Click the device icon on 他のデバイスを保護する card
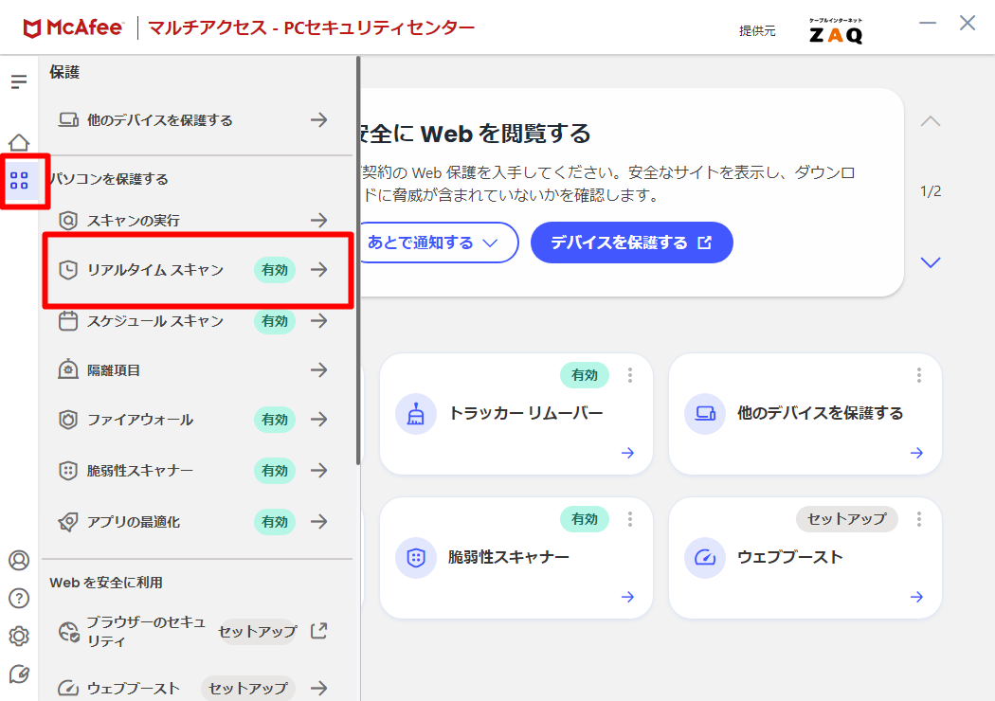Image resolution: width=995 pixels, height=701 pixels. tap(704, 414)
